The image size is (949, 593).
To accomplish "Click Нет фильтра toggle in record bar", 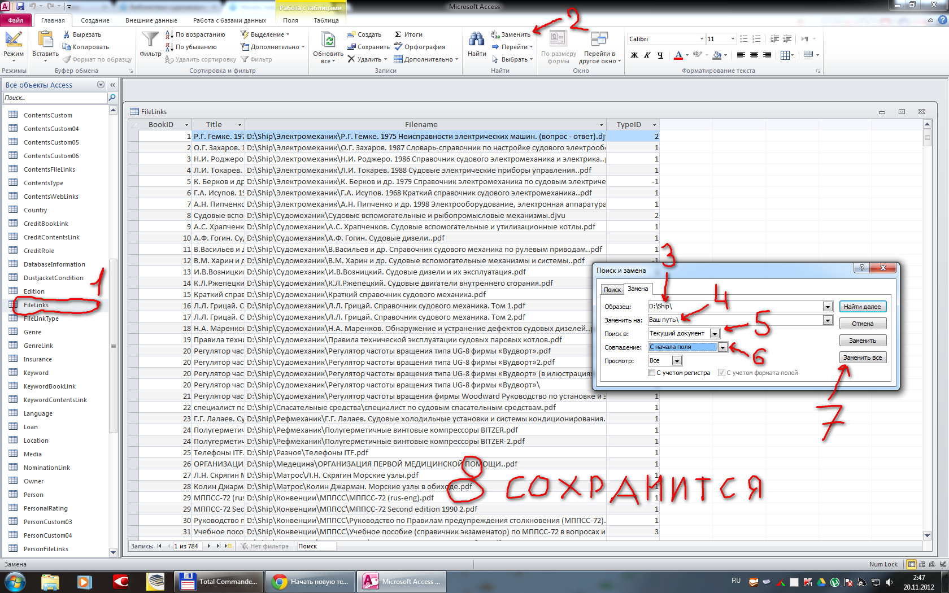I will [x=264, y=546].
